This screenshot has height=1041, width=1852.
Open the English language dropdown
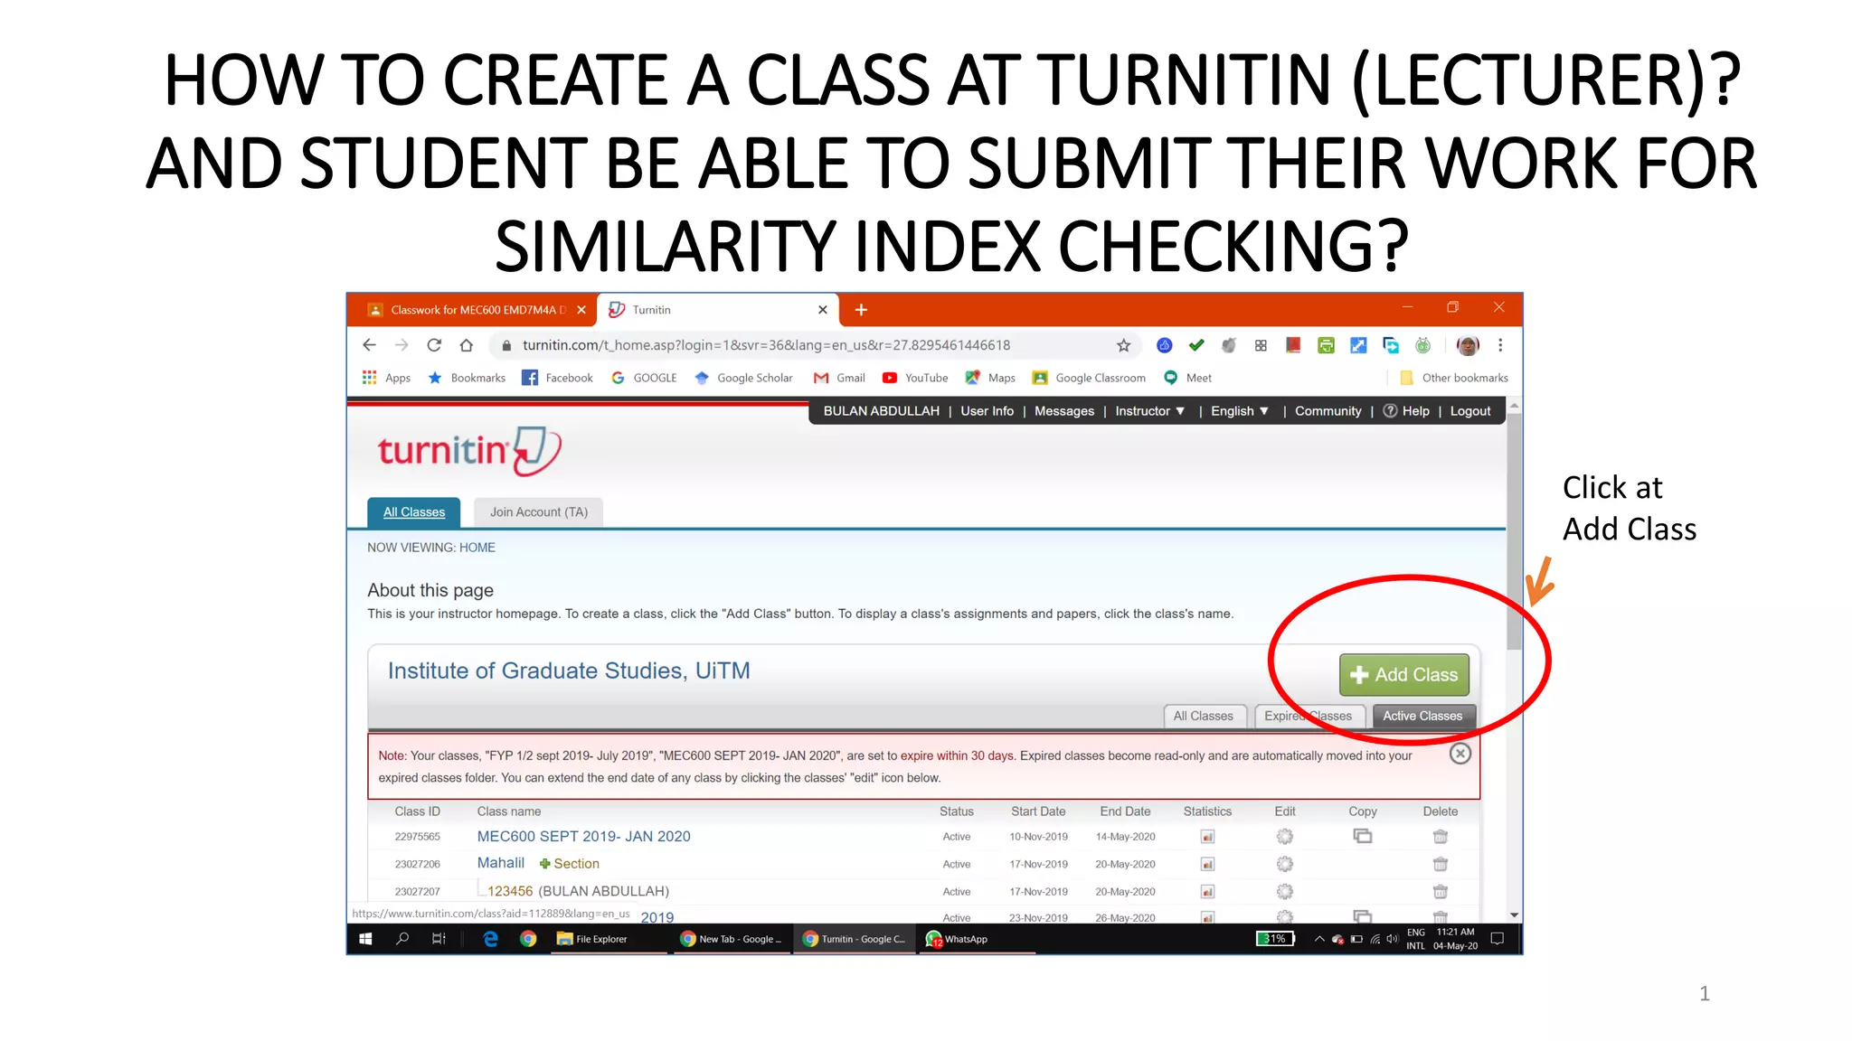1239,411
